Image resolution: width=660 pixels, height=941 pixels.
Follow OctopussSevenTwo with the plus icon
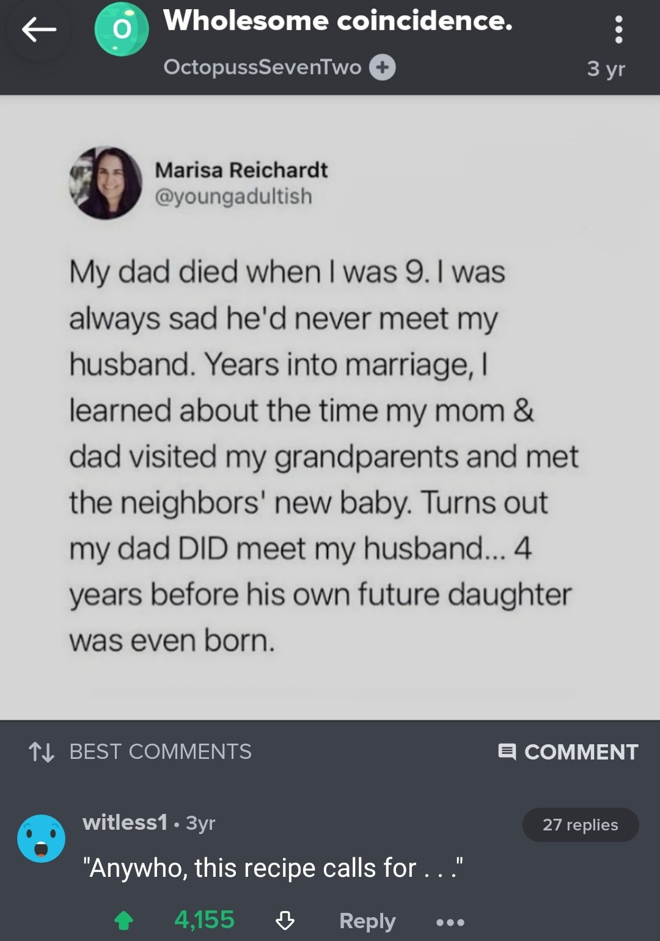pos(382,67)
